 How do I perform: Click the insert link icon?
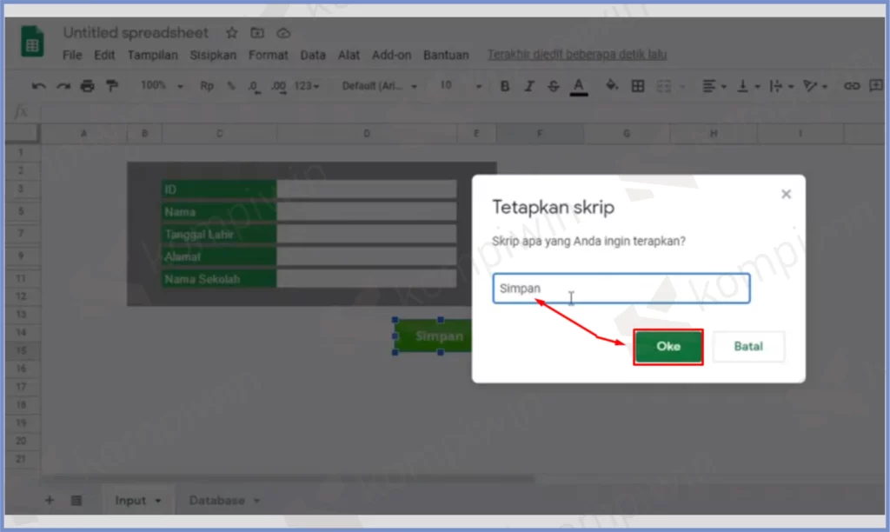852,86
